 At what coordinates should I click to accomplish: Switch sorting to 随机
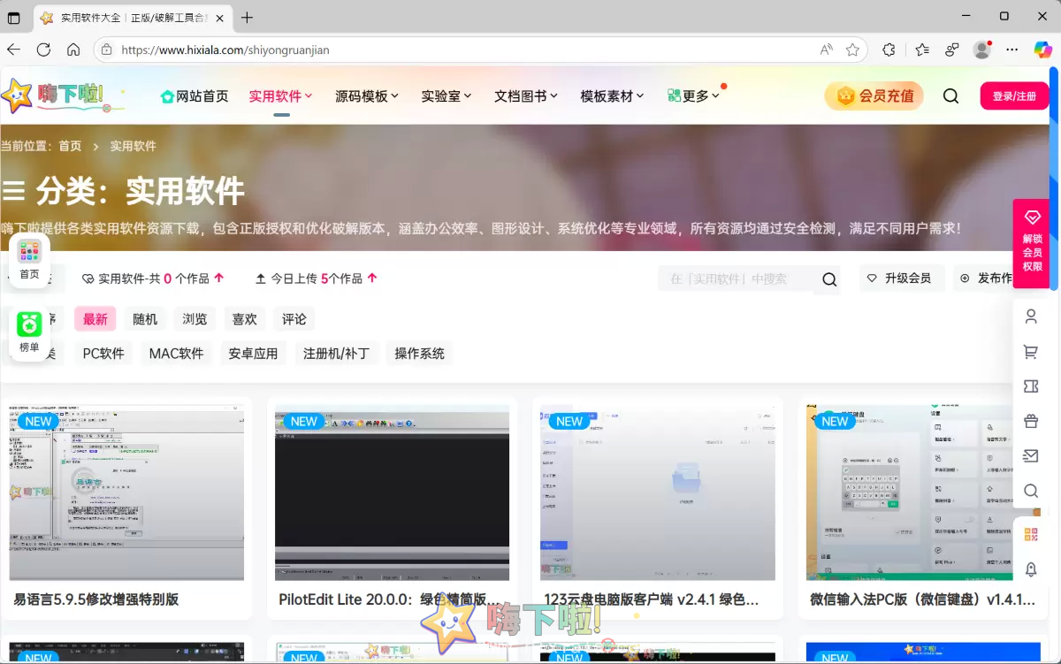coord(144,318)
